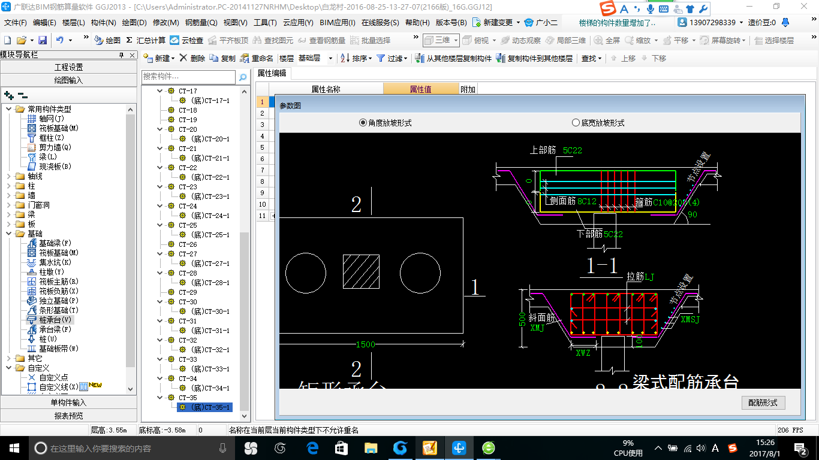Expand the 门窗洞 folder

click(9, 205)
